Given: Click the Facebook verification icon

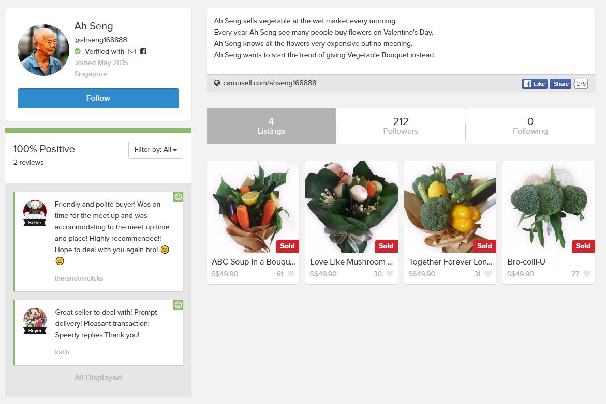Looking at the screenshot, I should 143,51.
